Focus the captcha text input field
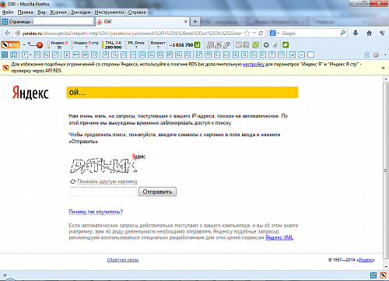Viewport: 389px width, 281px height. point(103,191)
